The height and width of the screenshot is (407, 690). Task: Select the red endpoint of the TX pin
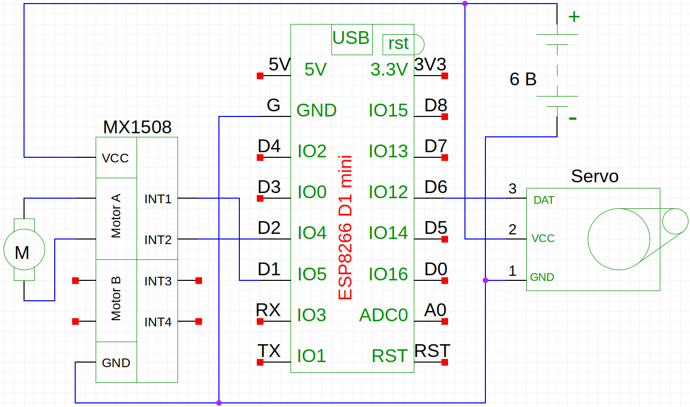click(260, 362)
